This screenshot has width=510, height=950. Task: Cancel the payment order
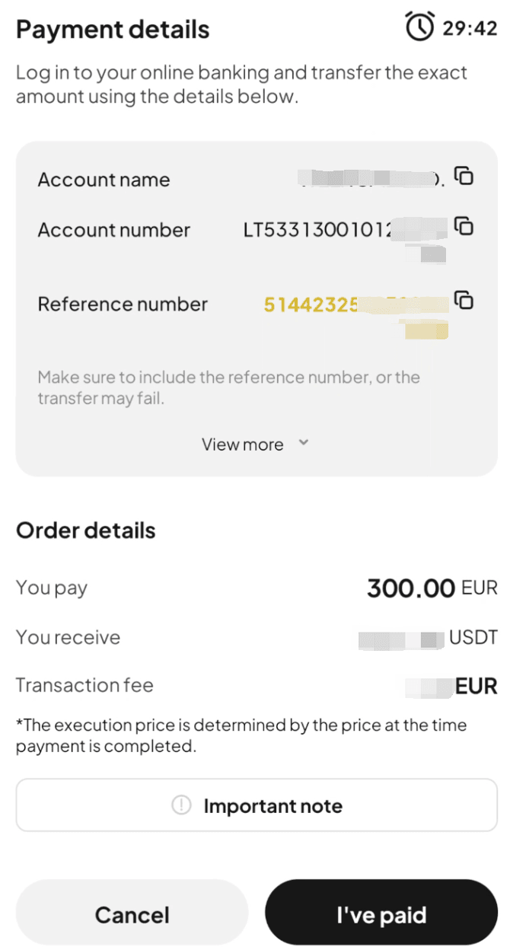(x=132, y=913)
